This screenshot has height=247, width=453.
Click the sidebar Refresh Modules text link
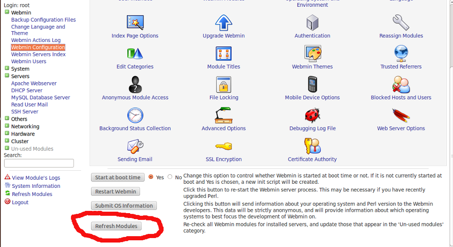pyautogui.click(x=32, y=194)
